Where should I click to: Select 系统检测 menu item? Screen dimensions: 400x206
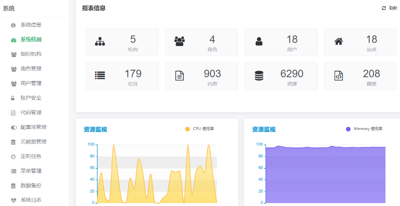click(x=30, y=39)
